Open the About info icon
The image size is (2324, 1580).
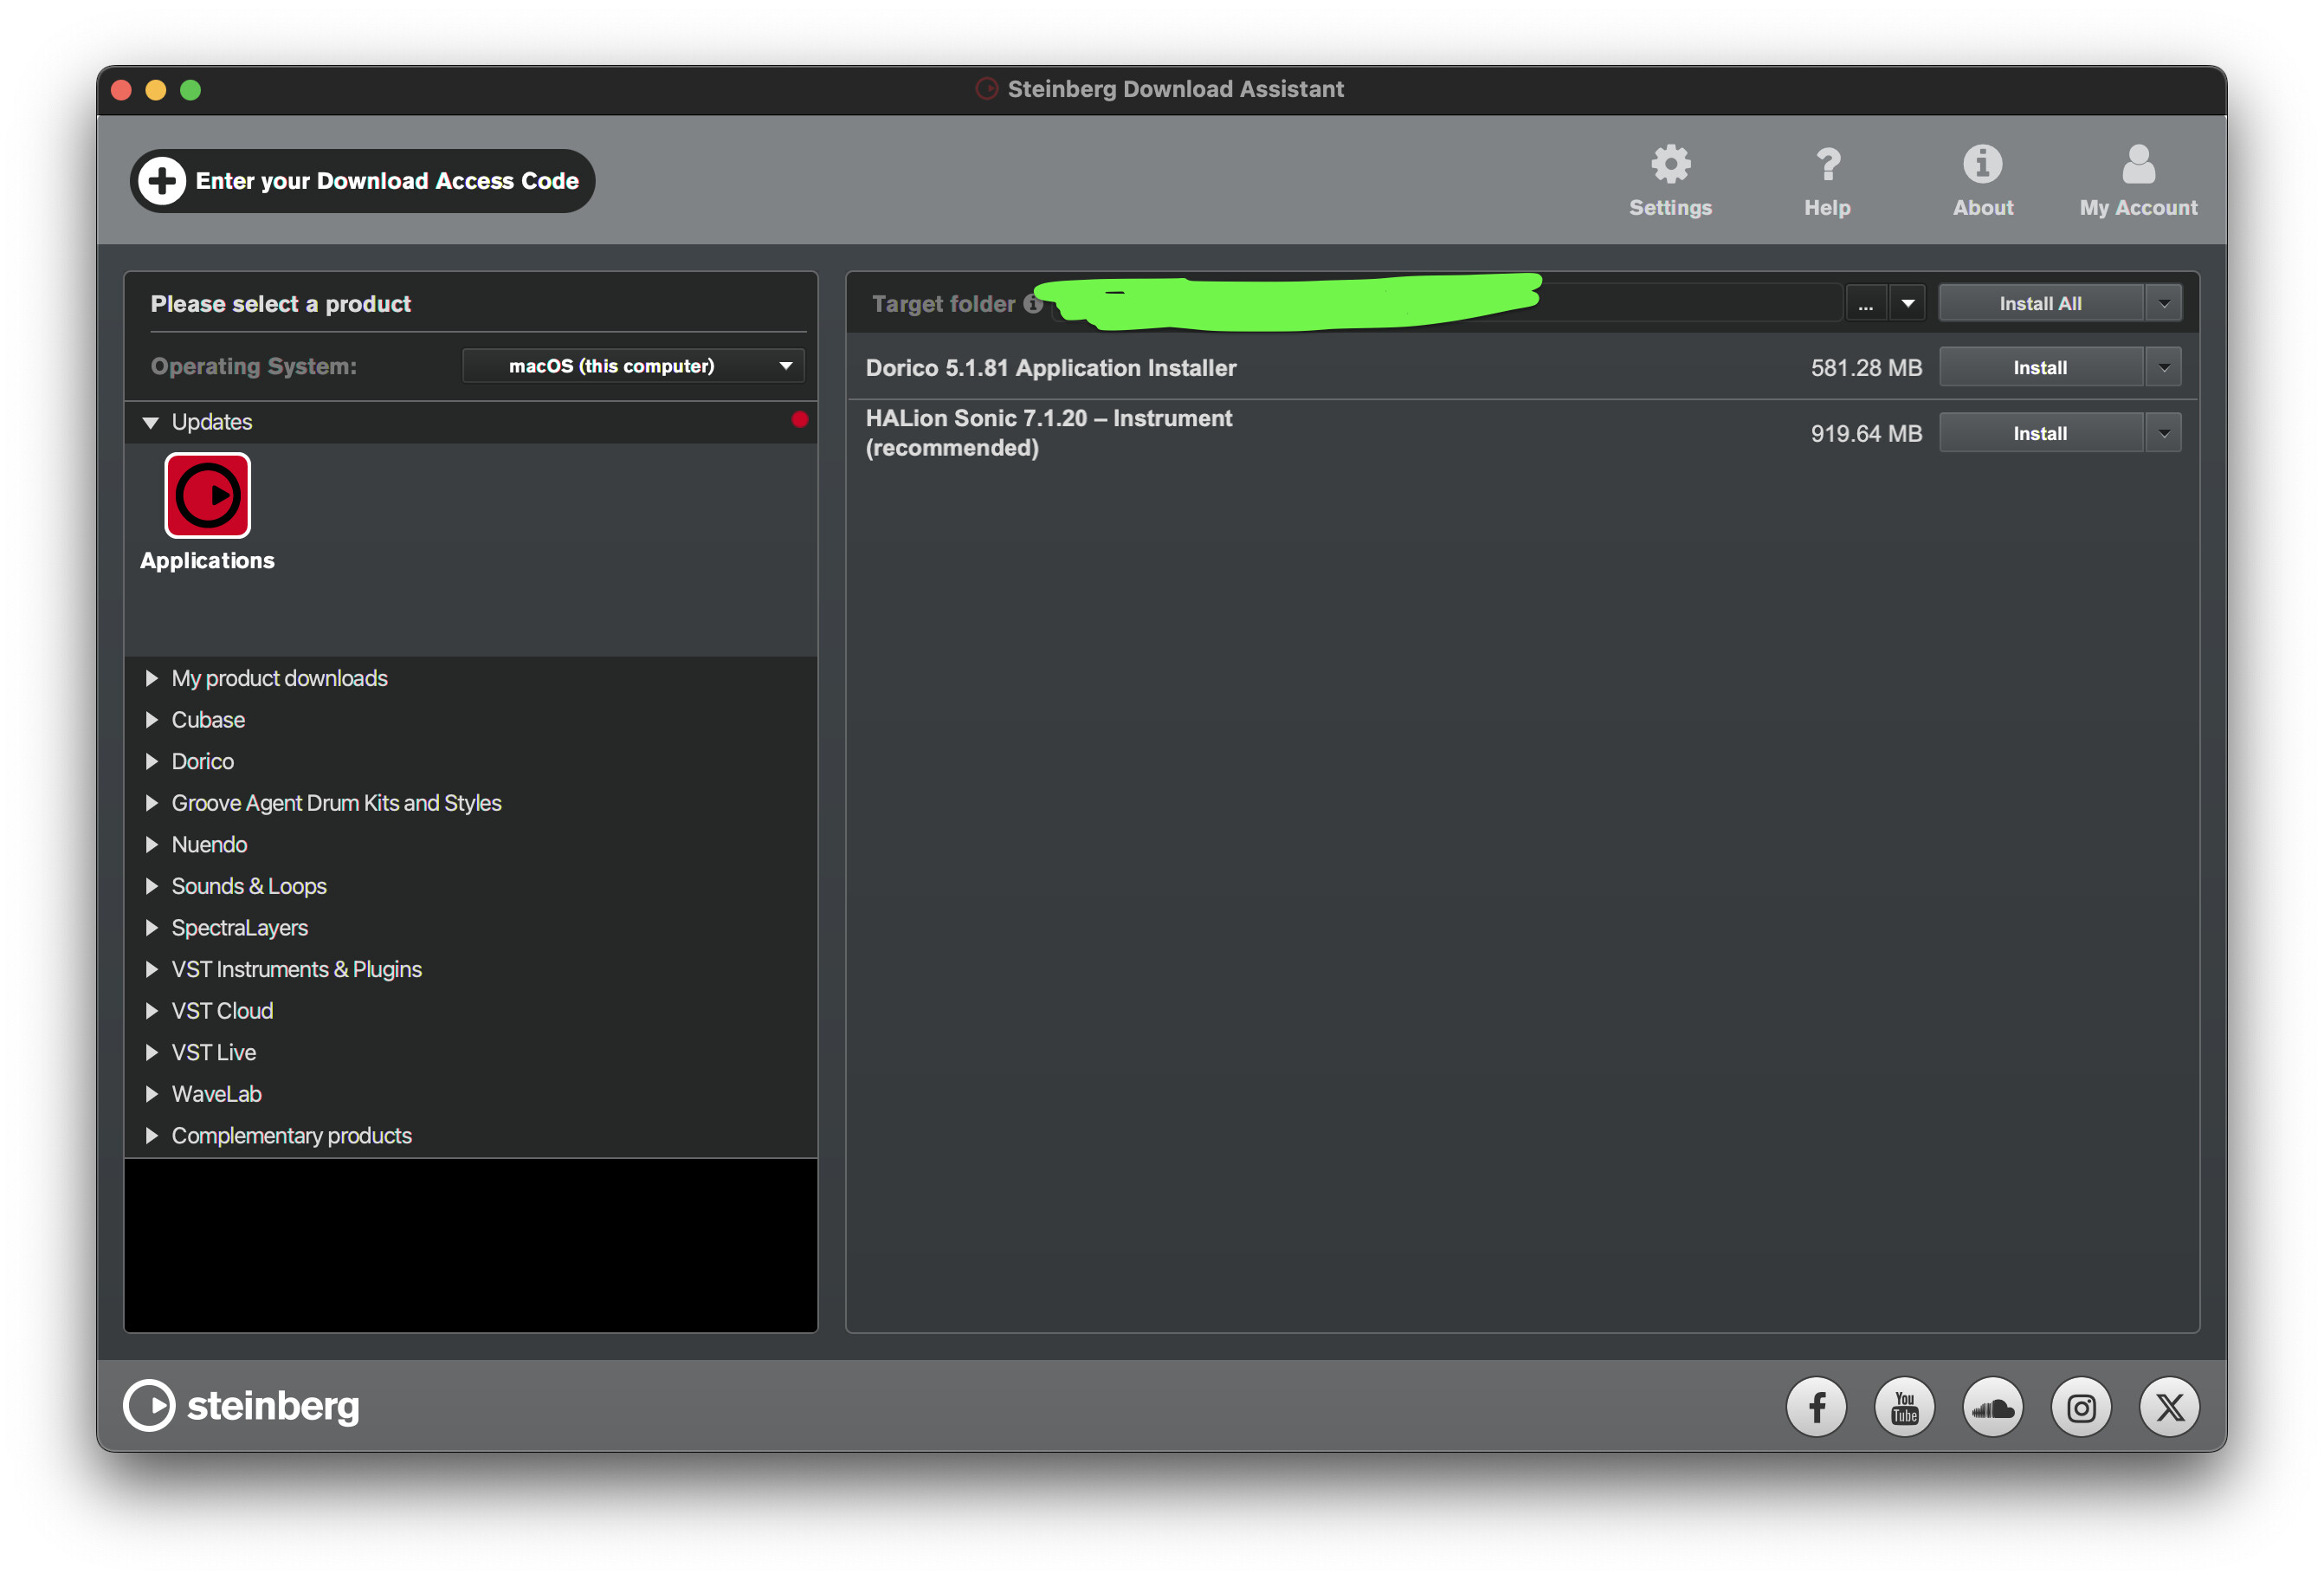[x=1982, y=165]
